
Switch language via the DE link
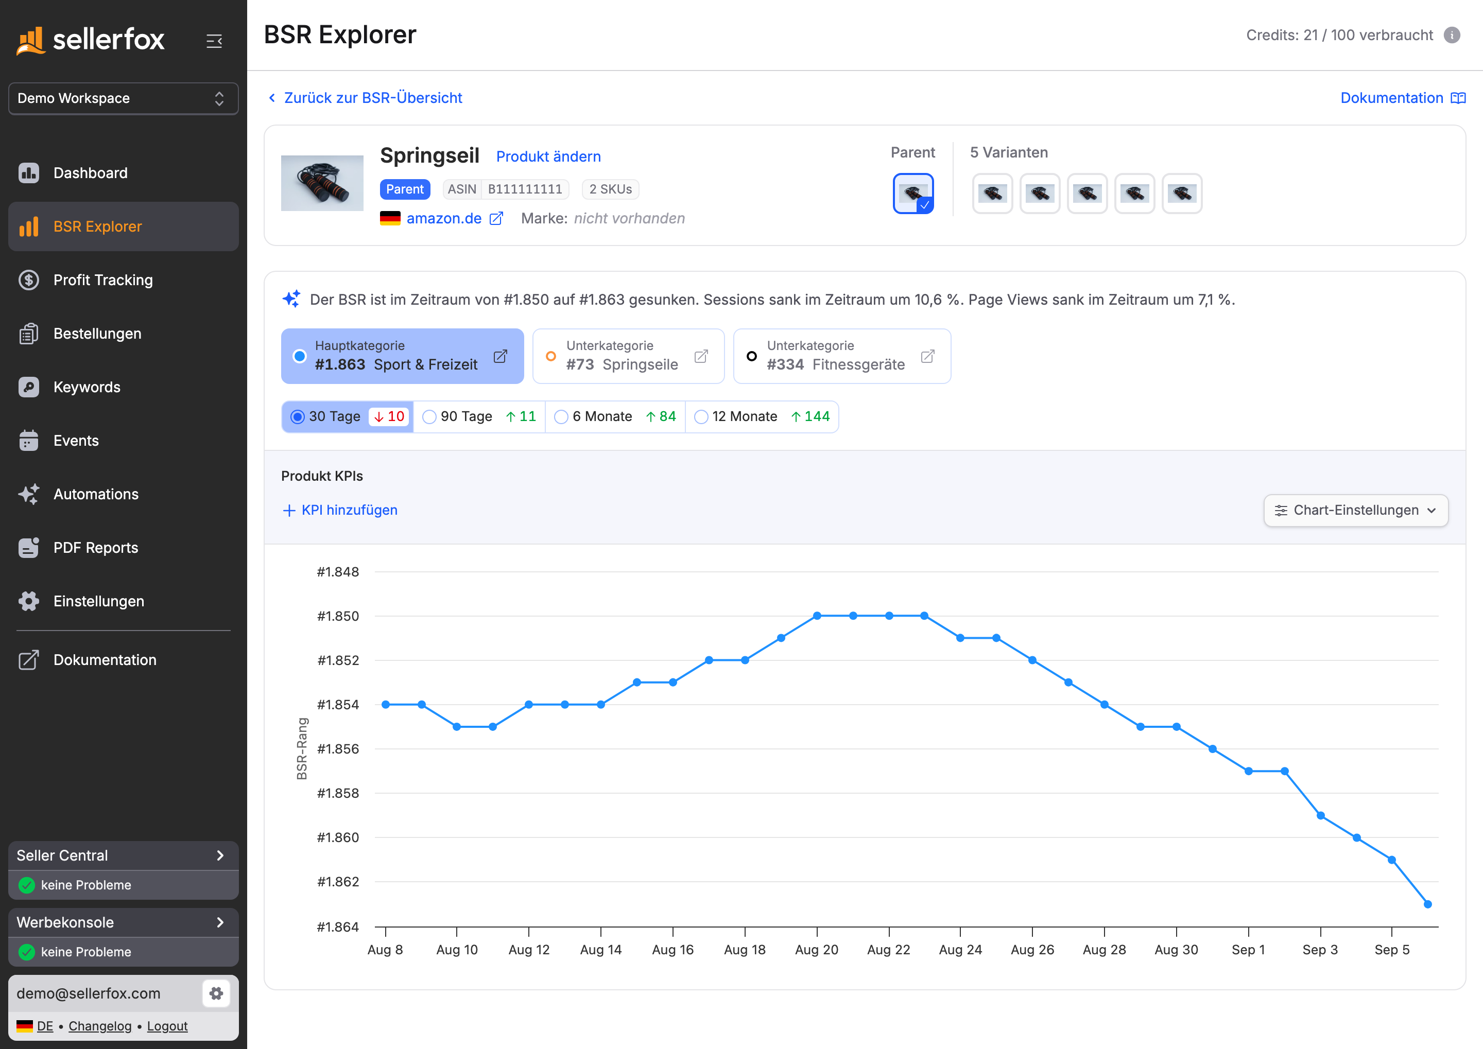(45, 1026)
